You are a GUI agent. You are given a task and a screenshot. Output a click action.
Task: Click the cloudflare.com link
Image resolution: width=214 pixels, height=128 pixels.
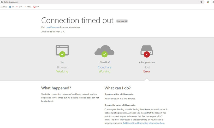point(52,27)
